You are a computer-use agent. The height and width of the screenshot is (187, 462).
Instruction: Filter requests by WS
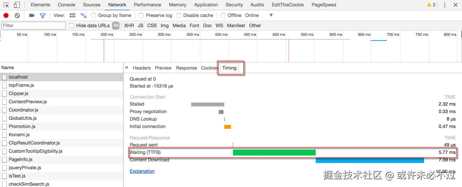point(219,26)
